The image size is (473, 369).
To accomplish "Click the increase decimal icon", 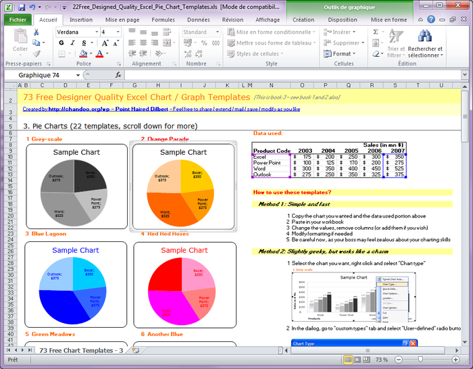I will (x=187, y=54).
